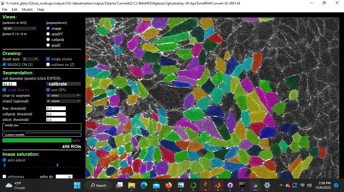Open the Mail app from the taskbar
The height and width of the screenshot is (192, 344).
tap(156, 185)
